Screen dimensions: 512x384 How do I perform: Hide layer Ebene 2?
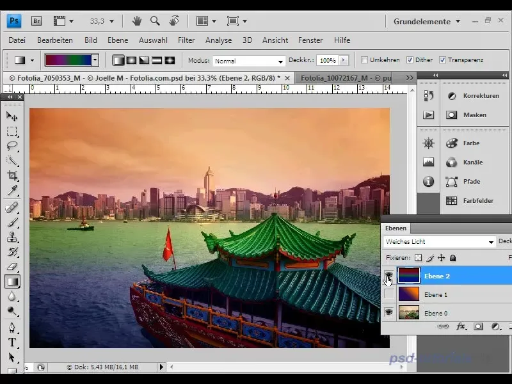pos(388,276)
